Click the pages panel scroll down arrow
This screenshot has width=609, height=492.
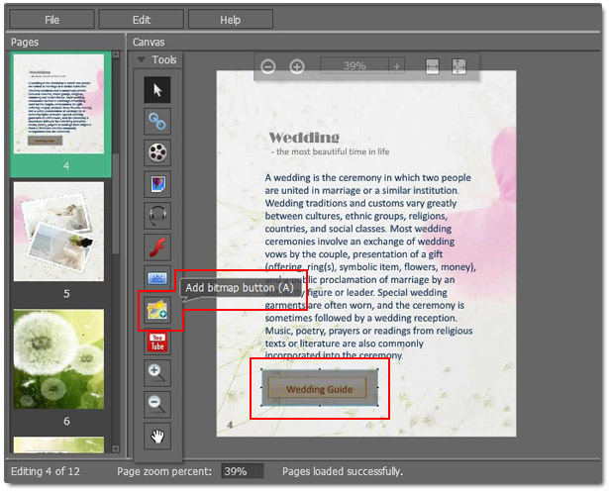116,448
